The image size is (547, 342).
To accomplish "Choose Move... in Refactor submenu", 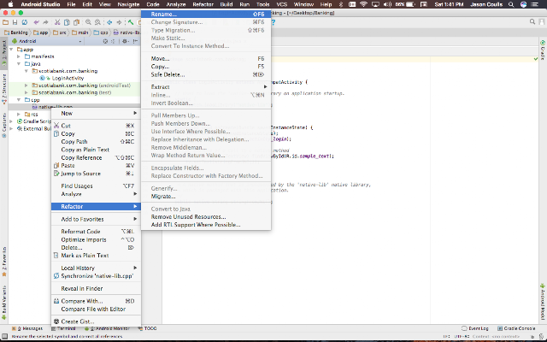I will (x=206, y=59).
